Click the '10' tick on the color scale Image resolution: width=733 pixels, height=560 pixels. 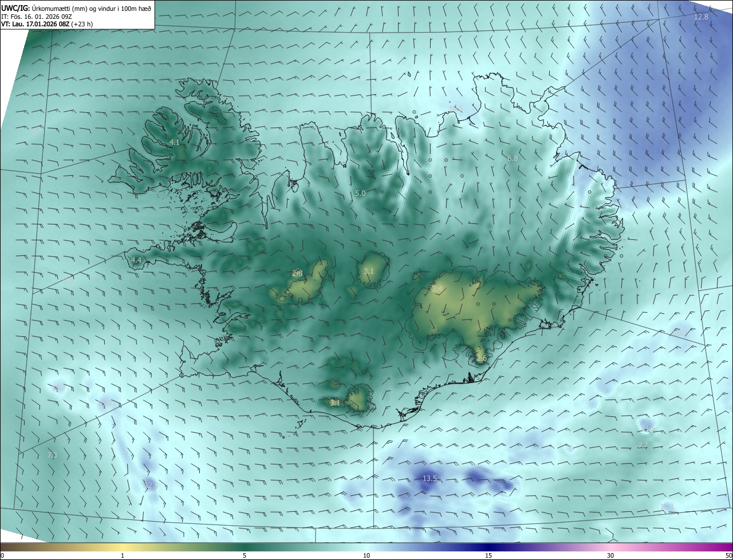[366, 555]
